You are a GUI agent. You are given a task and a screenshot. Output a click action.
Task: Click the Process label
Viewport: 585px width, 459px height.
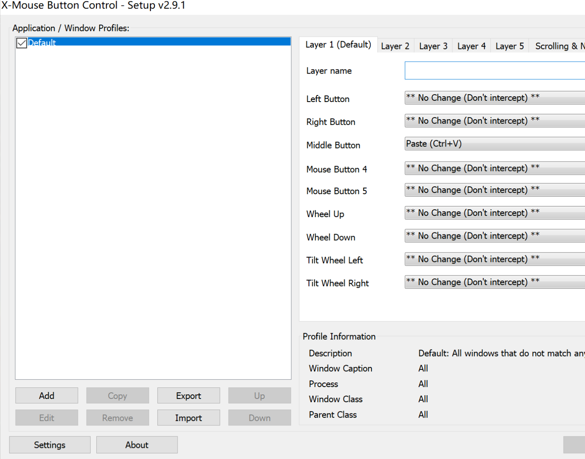pos(323,384)
